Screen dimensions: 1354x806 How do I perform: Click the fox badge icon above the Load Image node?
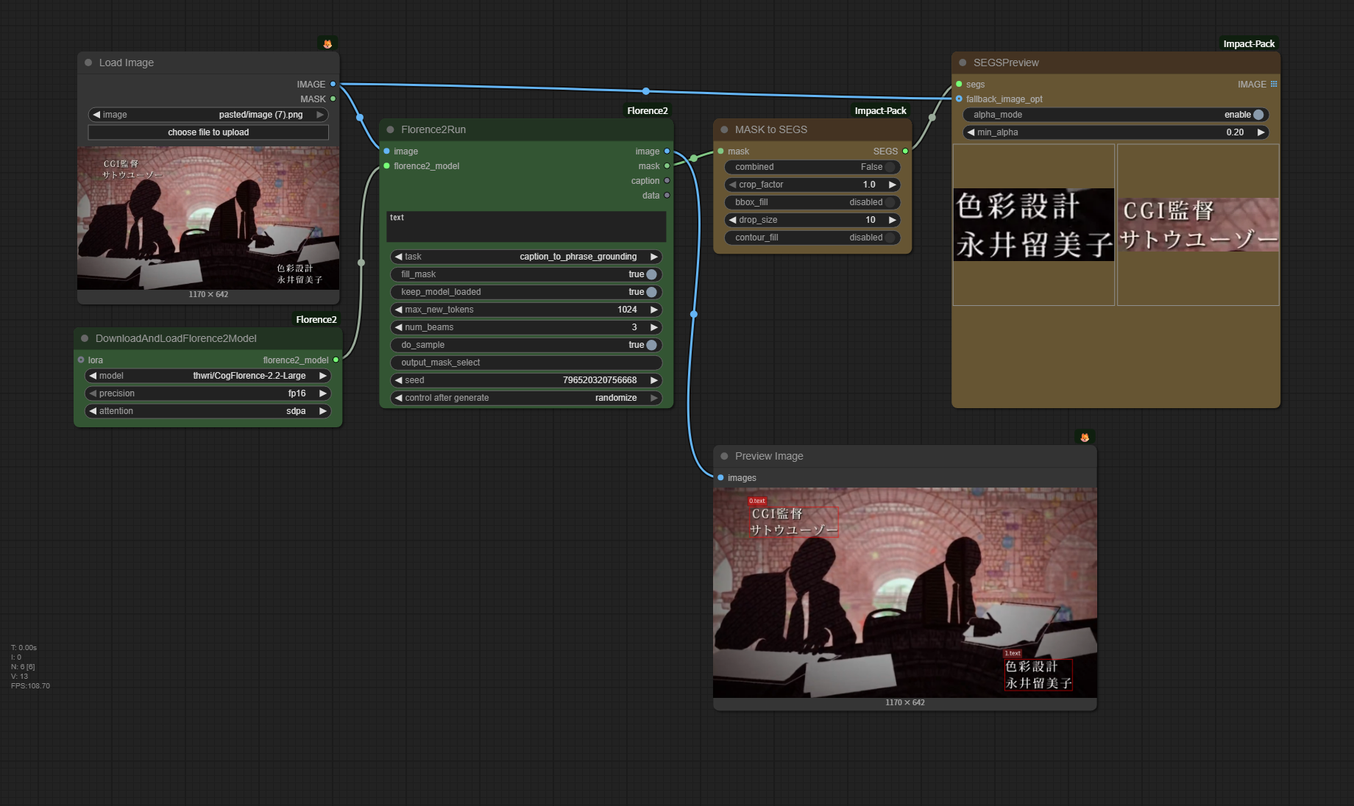point(327,44)
